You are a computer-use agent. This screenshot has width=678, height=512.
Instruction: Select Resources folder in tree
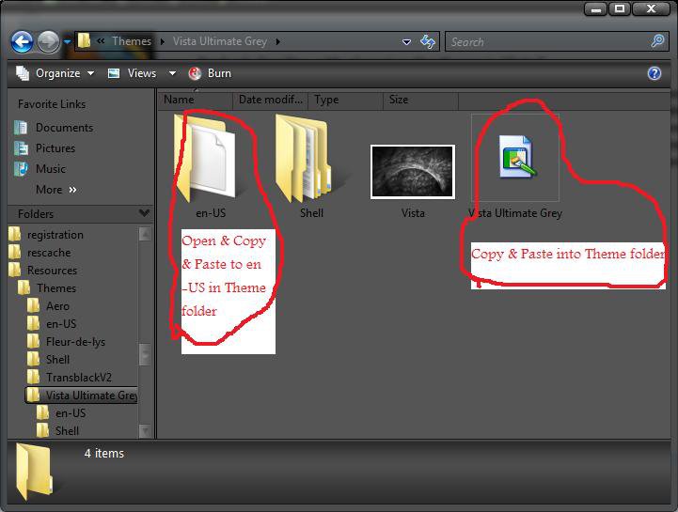click(52, 271)
